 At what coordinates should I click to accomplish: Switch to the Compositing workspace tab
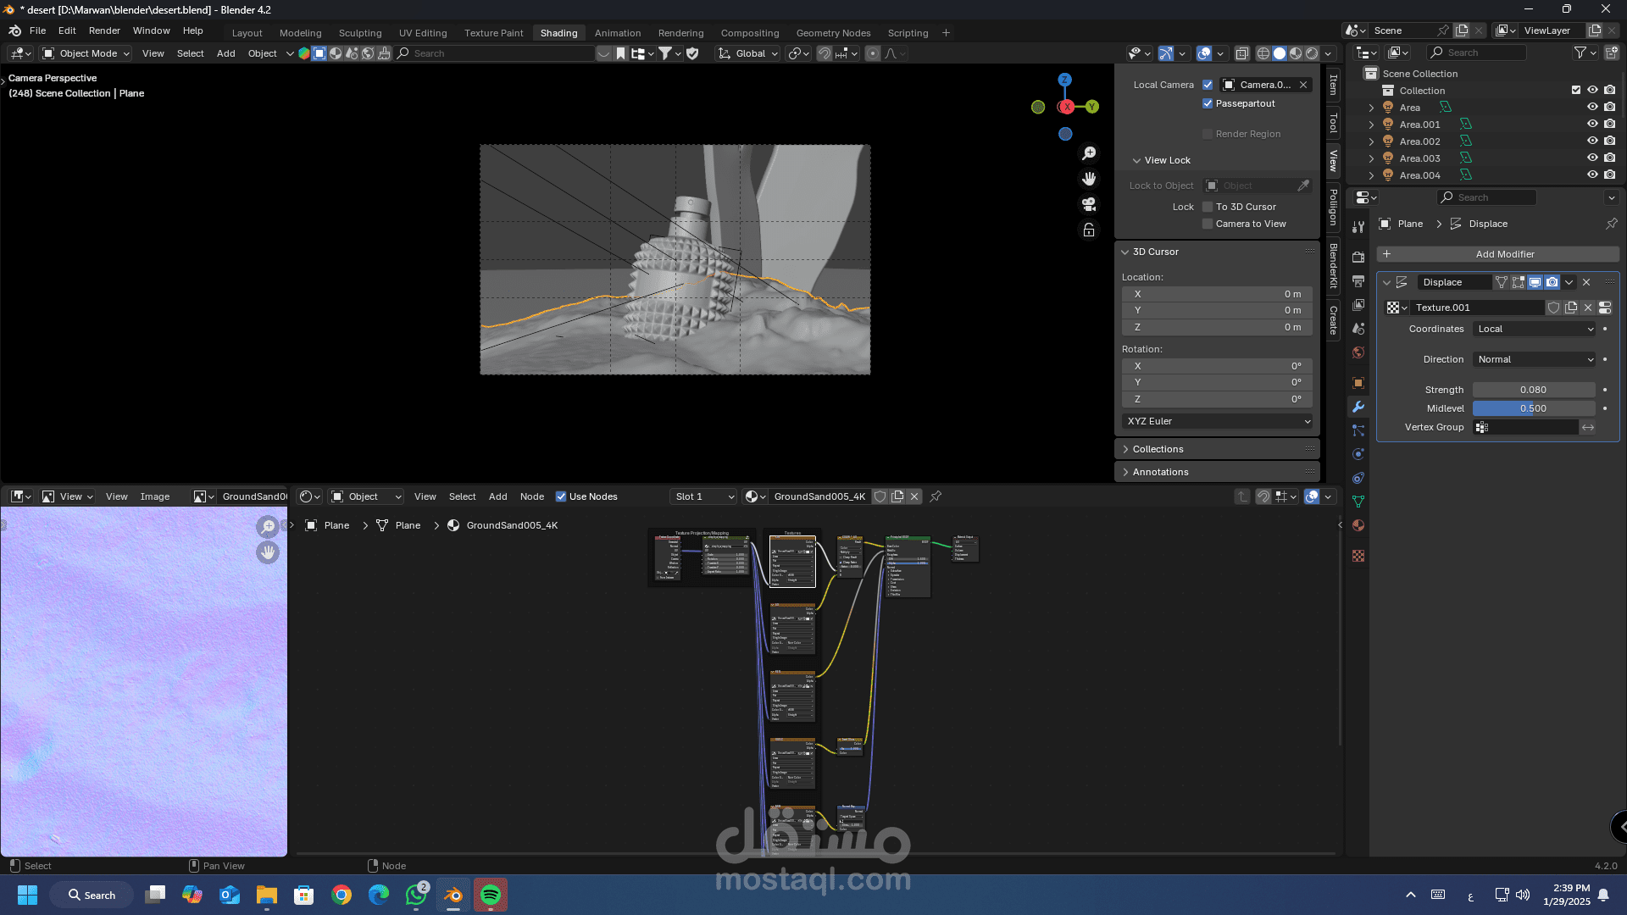pos(749,33)
